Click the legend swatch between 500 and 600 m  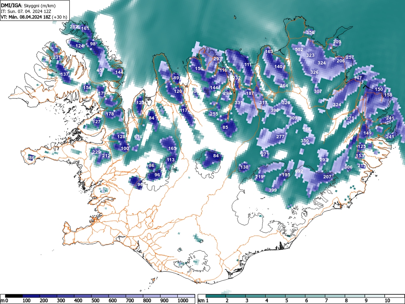(100, 296)
